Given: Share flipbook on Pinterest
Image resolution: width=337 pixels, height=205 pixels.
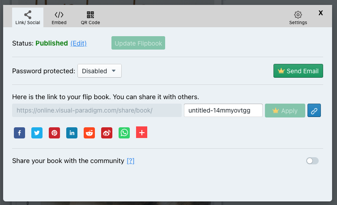Looking at the screenshot, I should coord(54,133).
